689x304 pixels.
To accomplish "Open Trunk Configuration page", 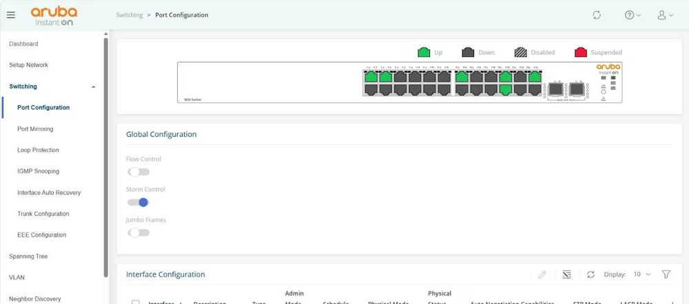I will 43,214.
